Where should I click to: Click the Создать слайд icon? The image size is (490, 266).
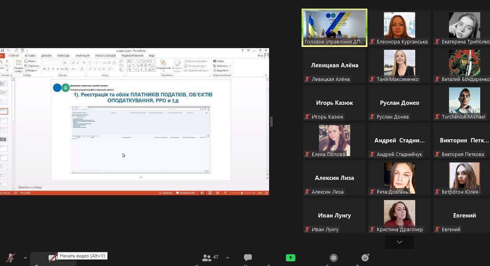pyautogui.click(x=18, y=65)
